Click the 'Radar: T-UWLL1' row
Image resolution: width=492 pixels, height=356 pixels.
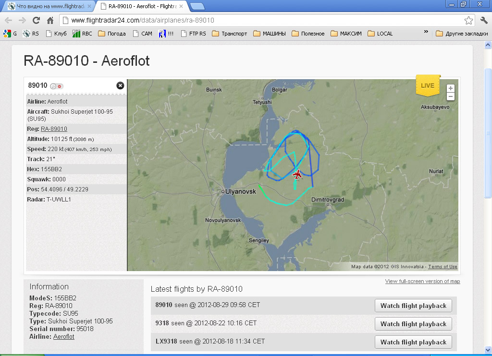[x=76, y=199]
